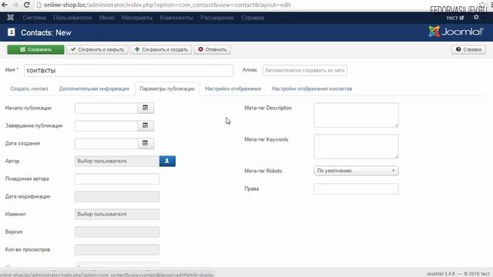493x277 pixels.
Task: Click the Кол-во просмотров field
Action: 117,249
